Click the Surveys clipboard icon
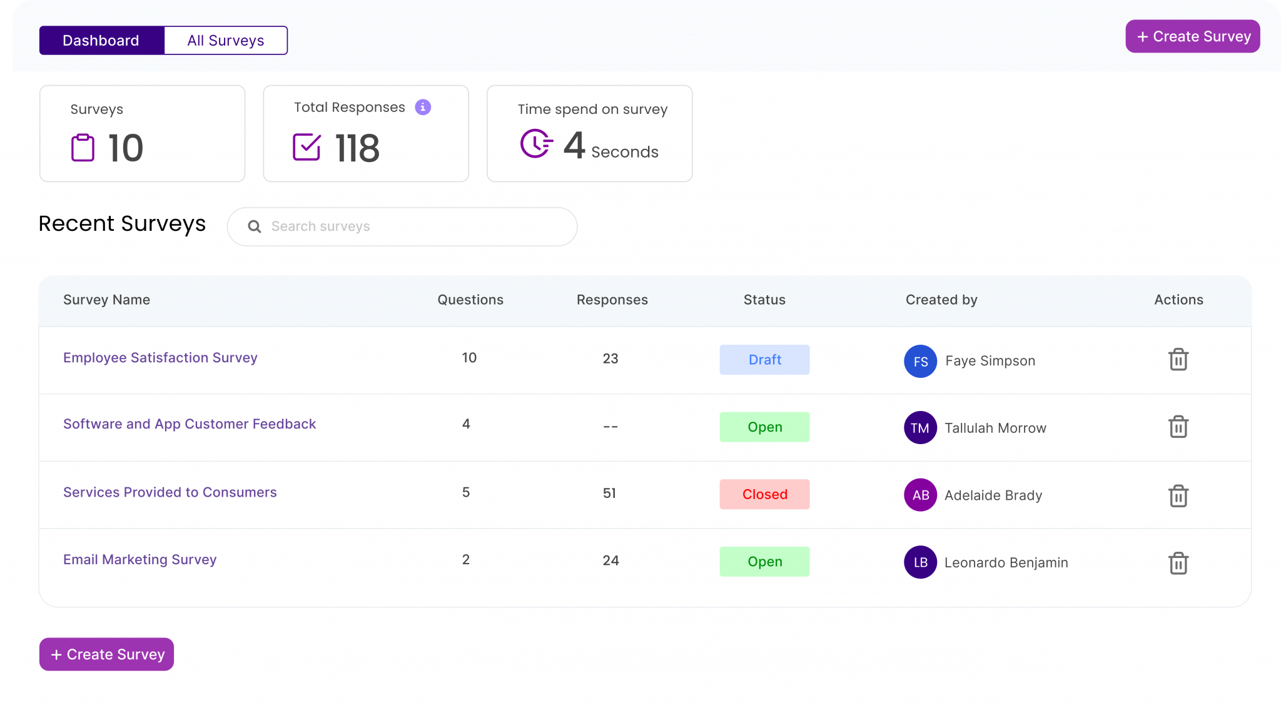 pyautogui.click(x=84, y=148)
